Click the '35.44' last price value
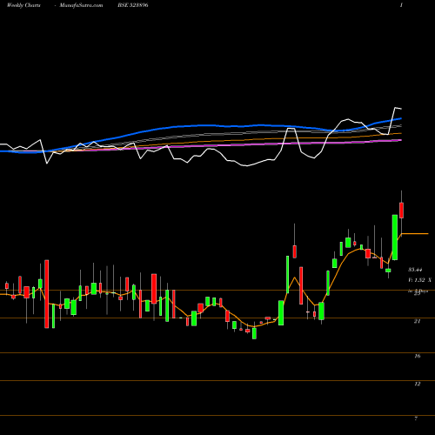435x435 pixels. click(x=415, y=270)
